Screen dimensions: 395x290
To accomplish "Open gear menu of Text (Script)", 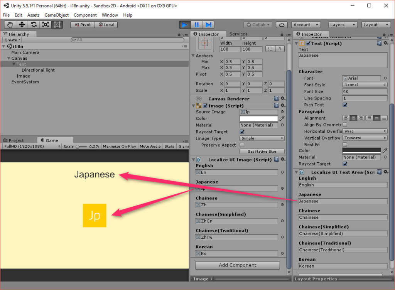I will click(x=386, y=43).
